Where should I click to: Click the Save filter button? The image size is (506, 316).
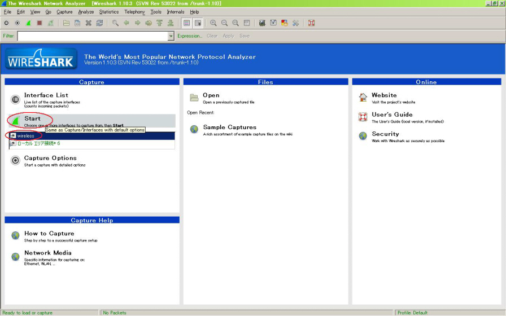pyautogui.click(x=245, y=36)
